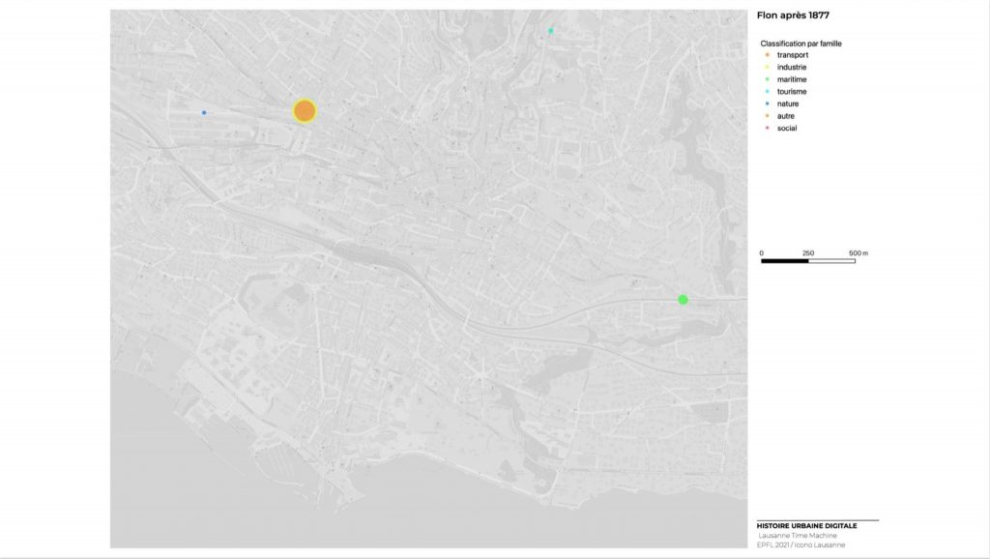Click 'HISTOIRE URBAINE DIGITALE' footer text
This screenshot has height=559, width=990.
806,525
